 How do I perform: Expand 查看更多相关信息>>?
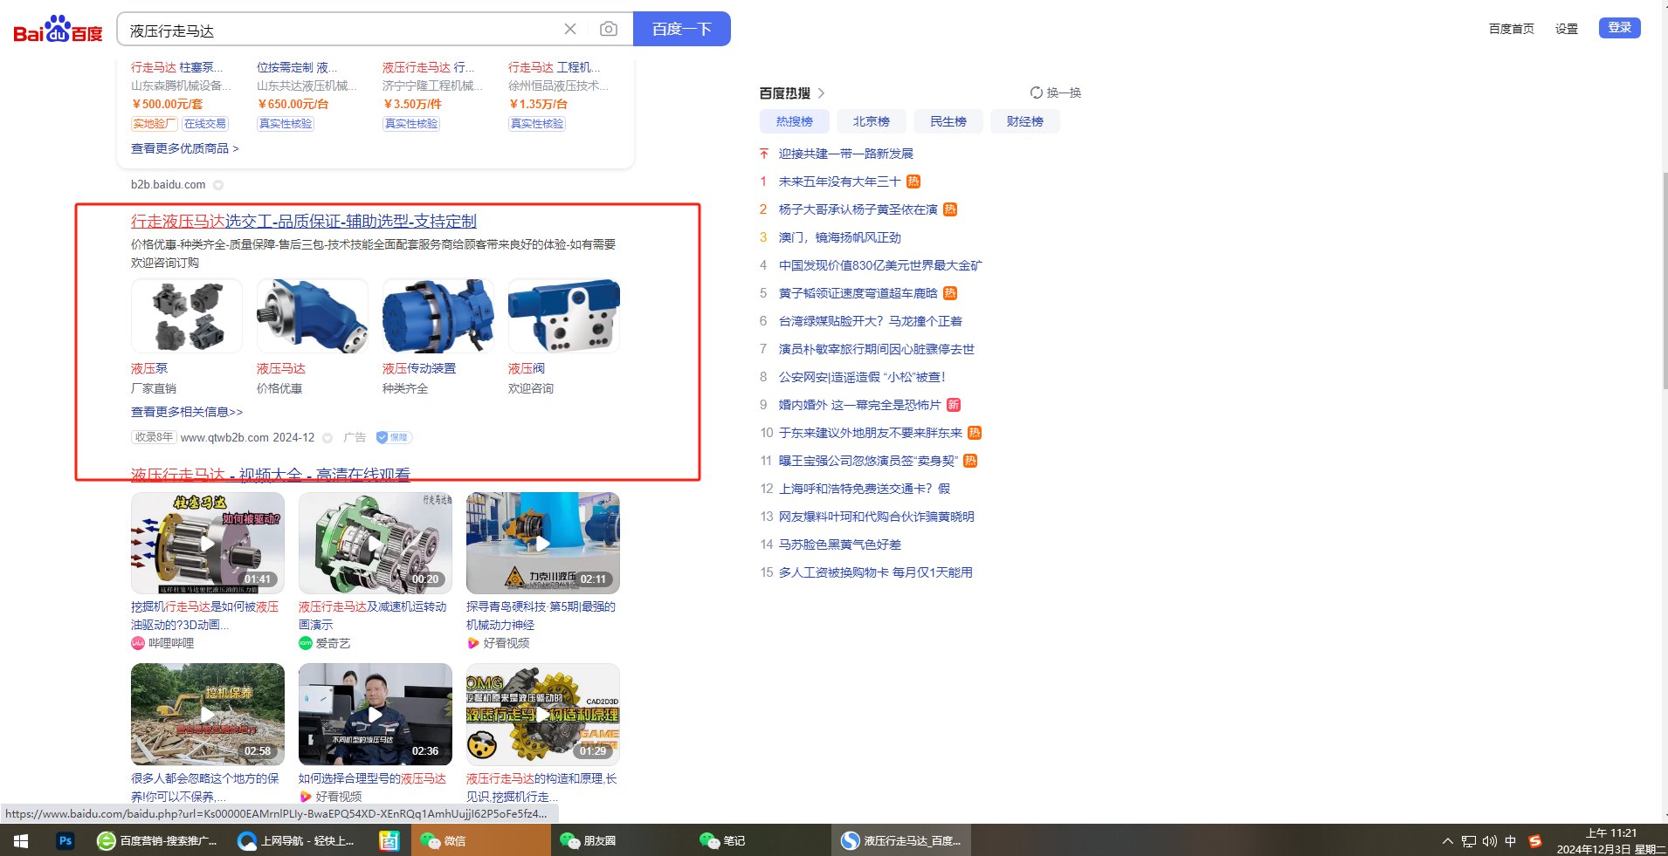click(x=187, y=412)
